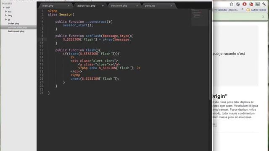Click the FOLDERS heading in sidebar
The image size is (269, 151).
7,4
